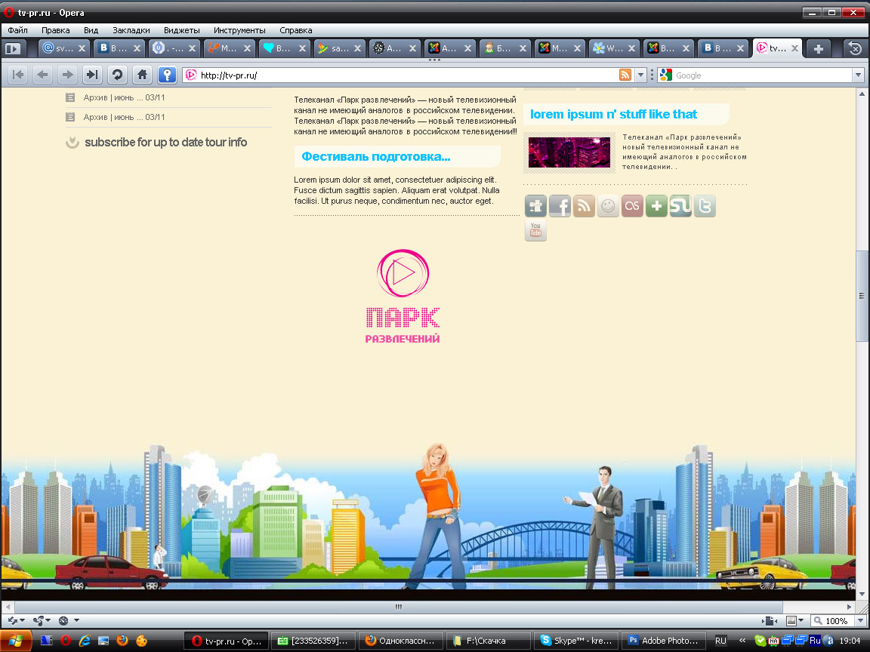Open Opera Link sync icon in status bar

12,620
